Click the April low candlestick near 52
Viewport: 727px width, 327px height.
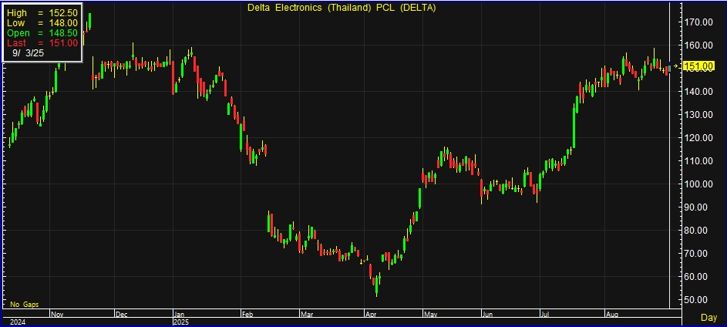pyautogui.click(x=376, y=285)
